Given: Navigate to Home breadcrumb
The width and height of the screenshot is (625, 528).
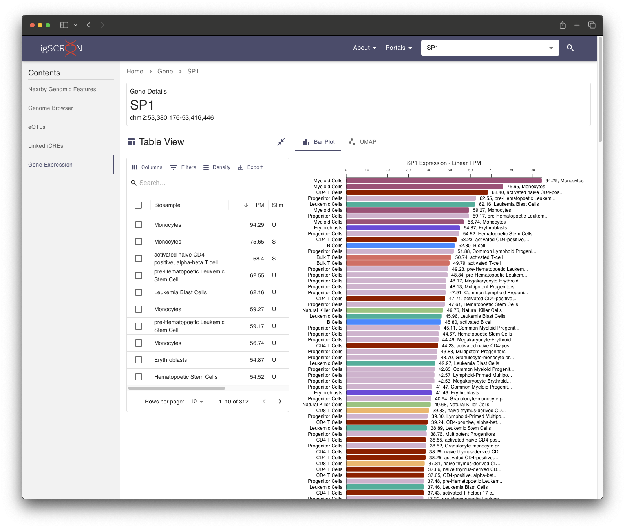Looking at the screenshot, I should click(x=135, y=71).
